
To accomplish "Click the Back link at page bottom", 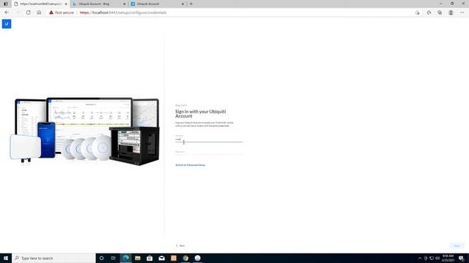I will pos(180,245).
